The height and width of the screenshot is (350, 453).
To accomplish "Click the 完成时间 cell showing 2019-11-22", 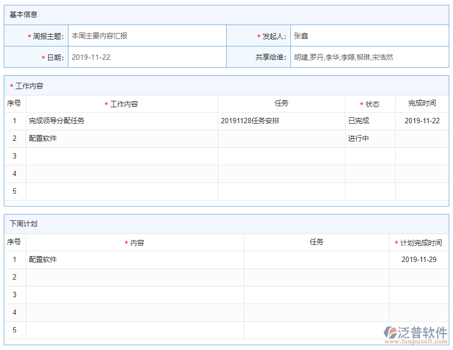I will pyautogui.click(x=422, y=121).
